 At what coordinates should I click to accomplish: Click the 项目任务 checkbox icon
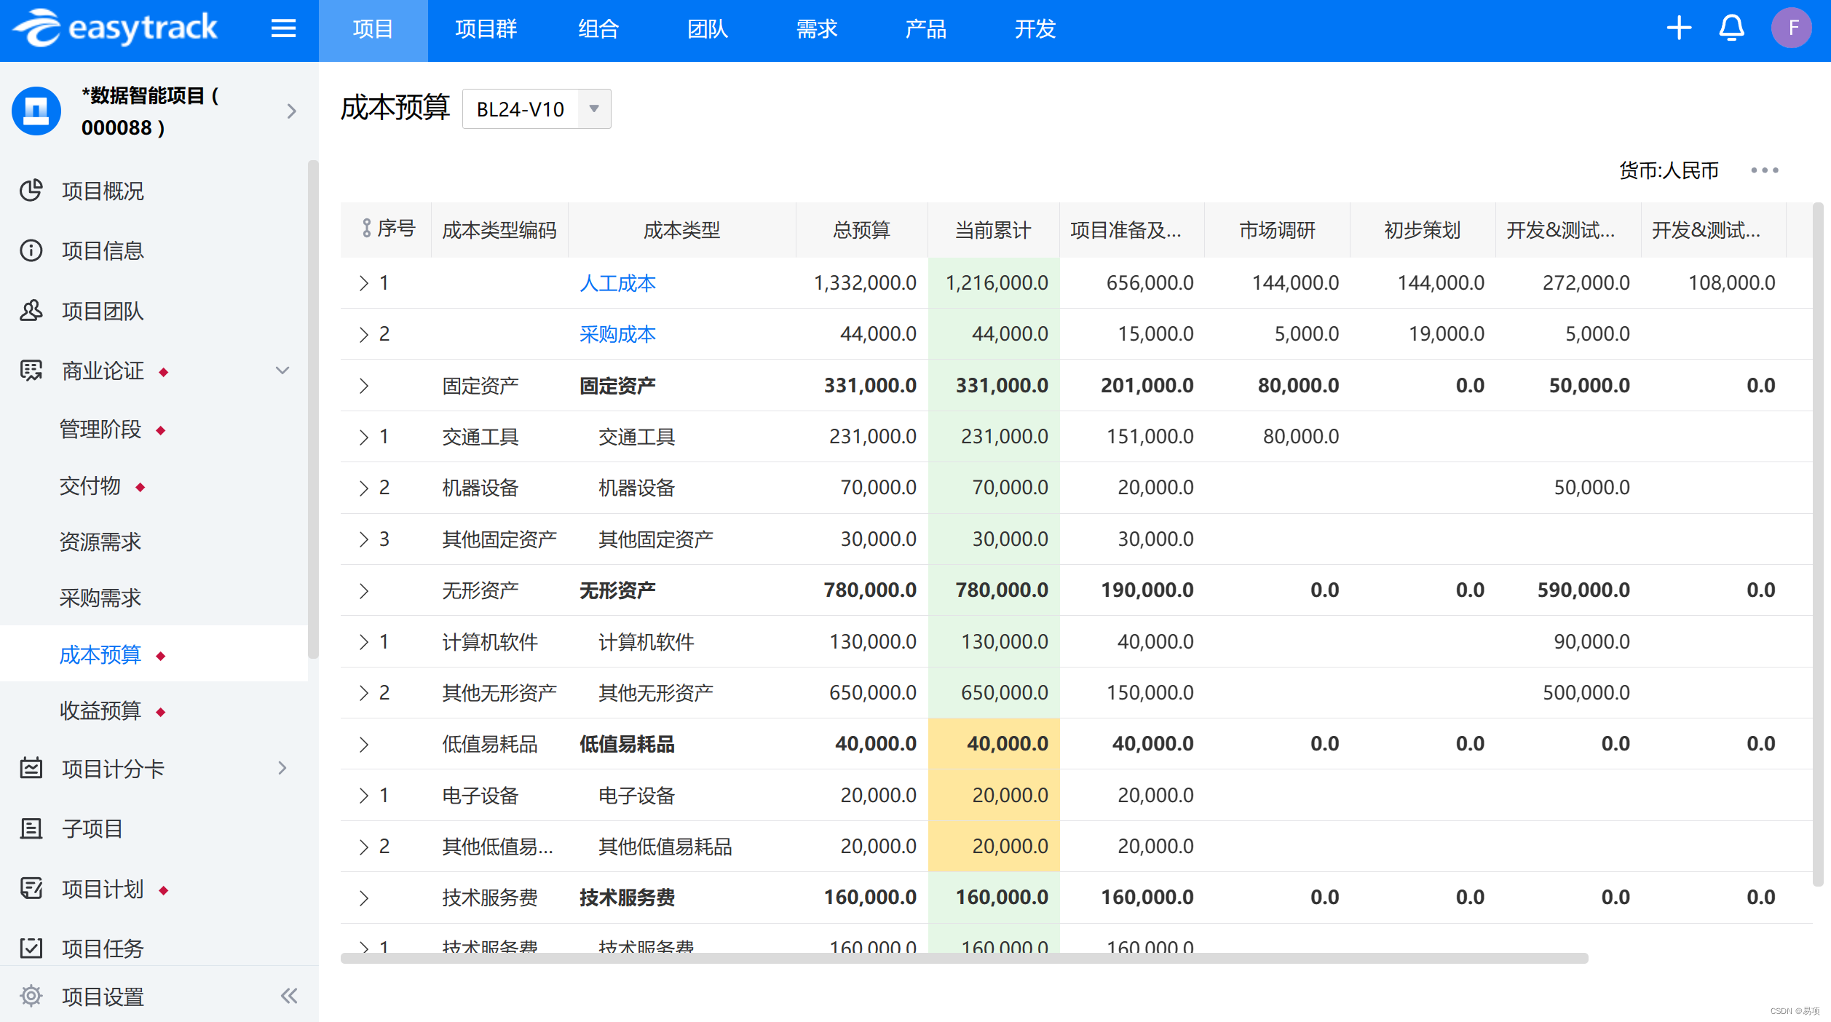[31, 948]
